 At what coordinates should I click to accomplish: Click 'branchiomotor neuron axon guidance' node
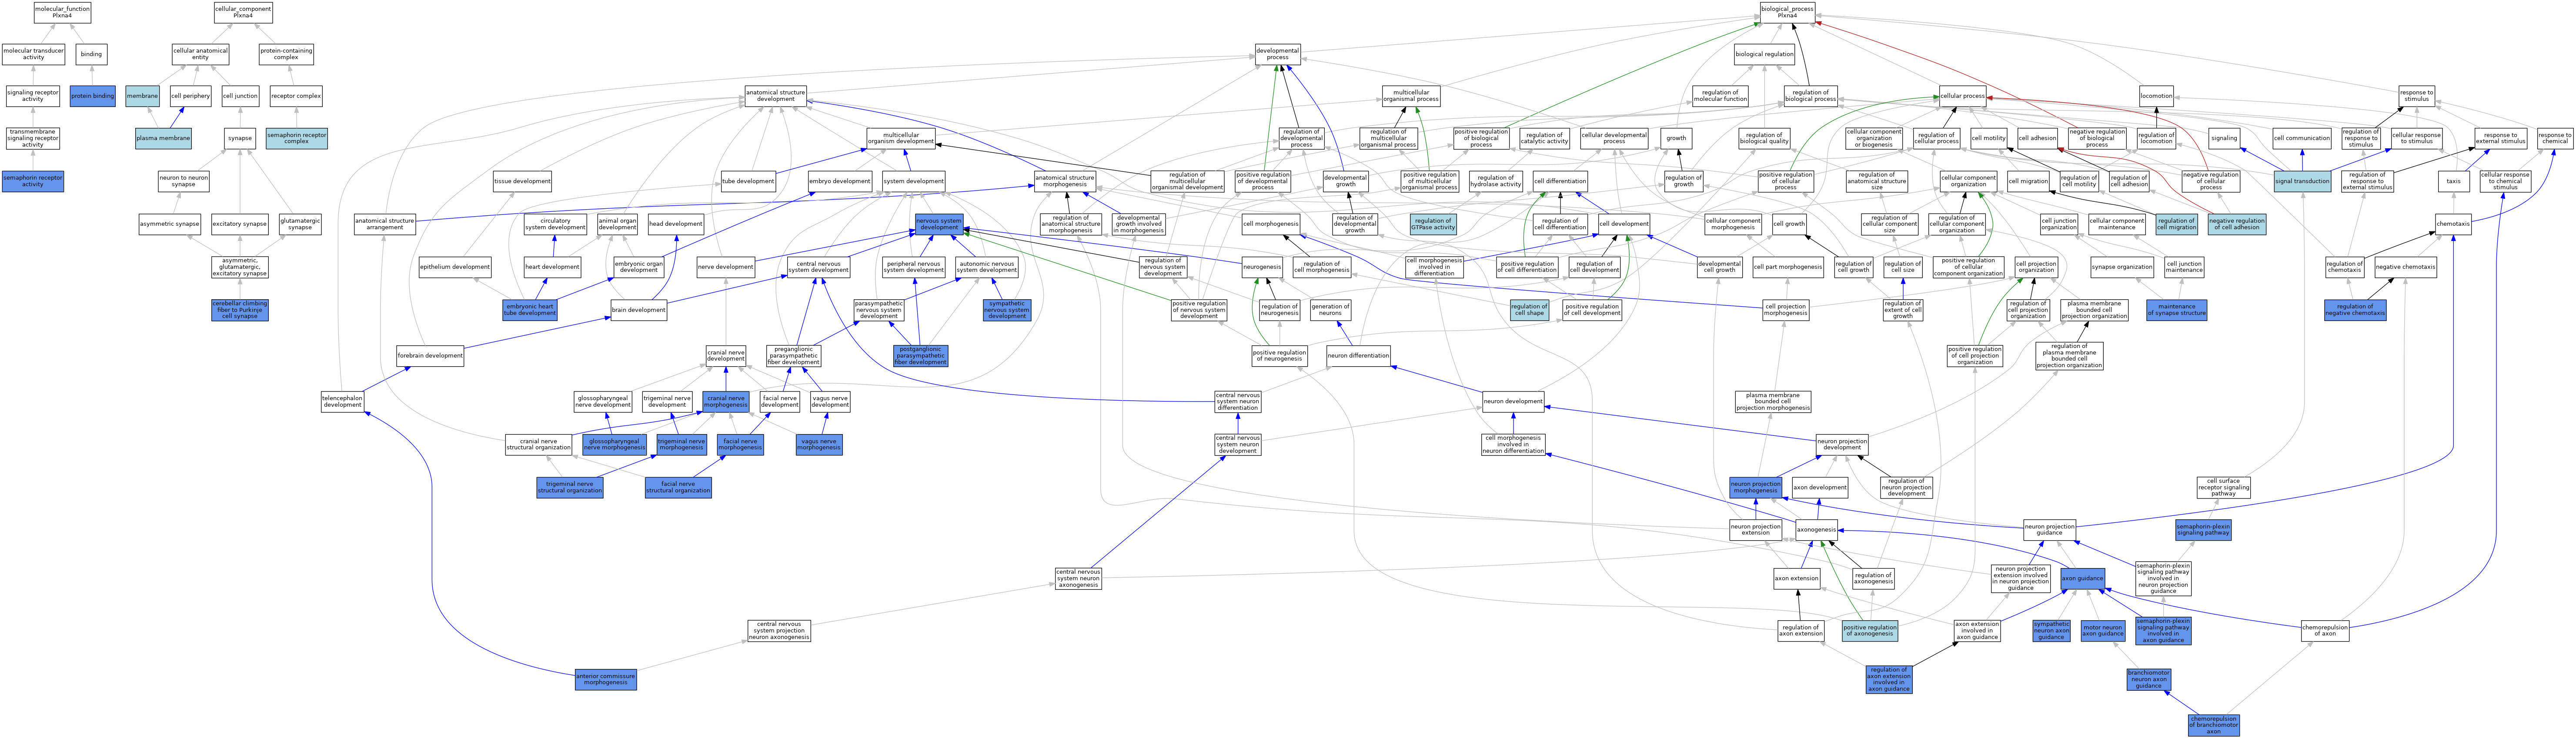pos(2149,680)
